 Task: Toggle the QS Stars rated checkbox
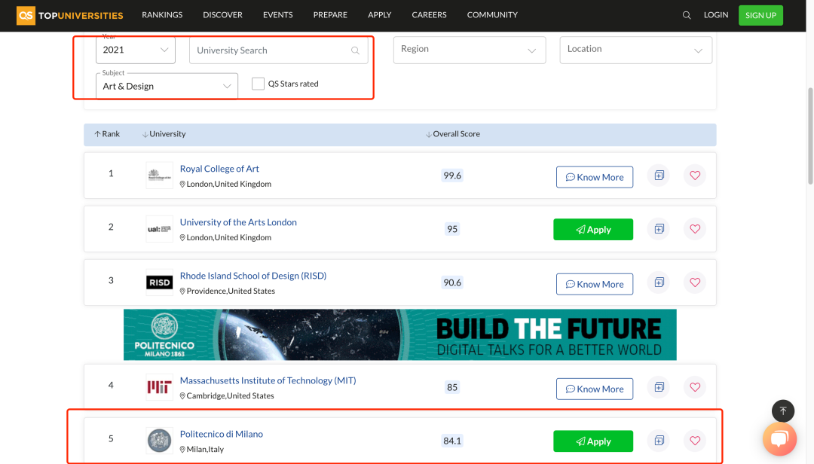pyautogui.click(x=258, y=84)
